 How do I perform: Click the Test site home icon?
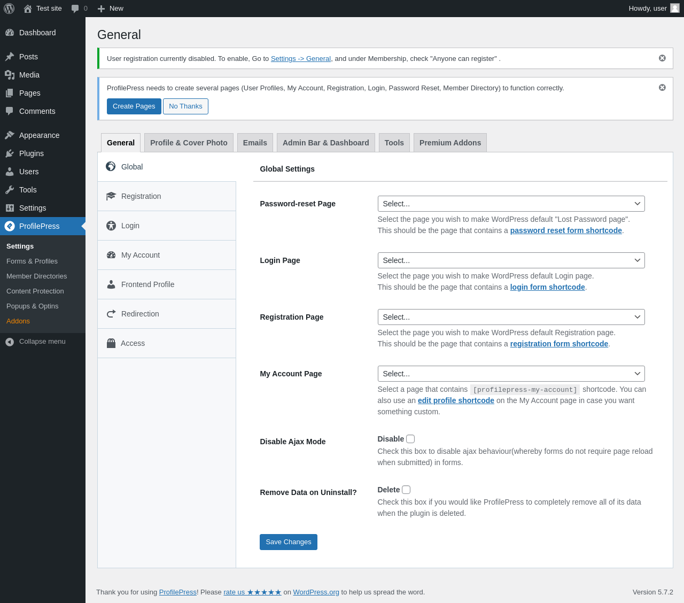28,9
